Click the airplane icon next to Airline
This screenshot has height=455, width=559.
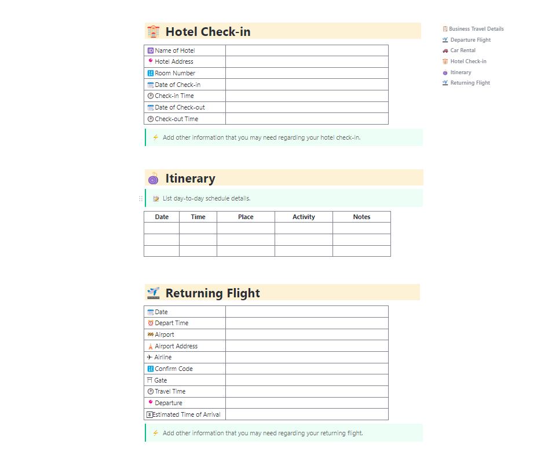click(x=151, y=357)
